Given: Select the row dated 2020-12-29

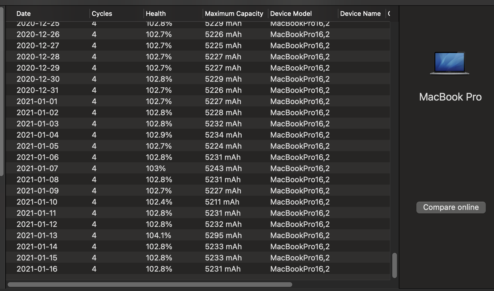Looking at the screenshot, I should click(x=198, y=68).
